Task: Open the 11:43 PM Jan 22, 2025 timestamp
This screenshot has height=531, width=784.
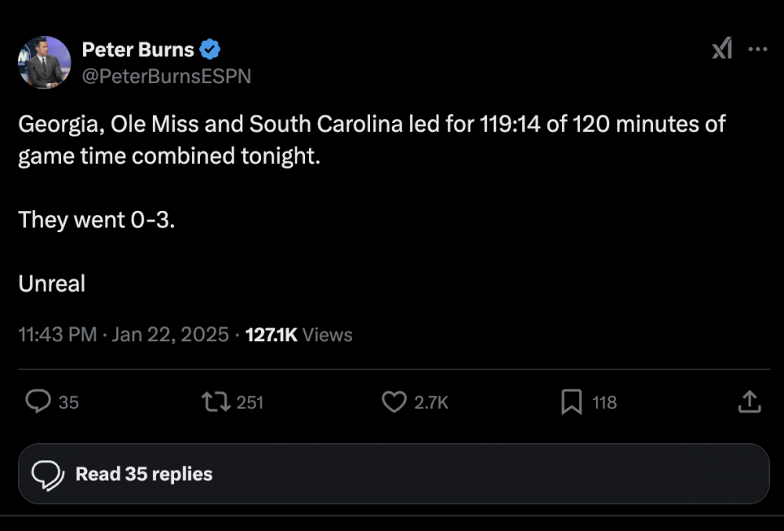Action: point(124,335)
